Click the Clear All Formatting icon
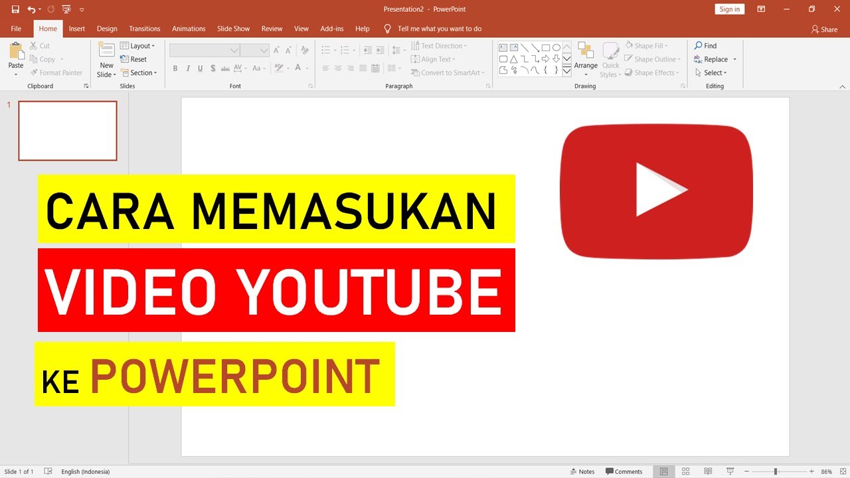 pyautogui.click(x=305, y=50)
